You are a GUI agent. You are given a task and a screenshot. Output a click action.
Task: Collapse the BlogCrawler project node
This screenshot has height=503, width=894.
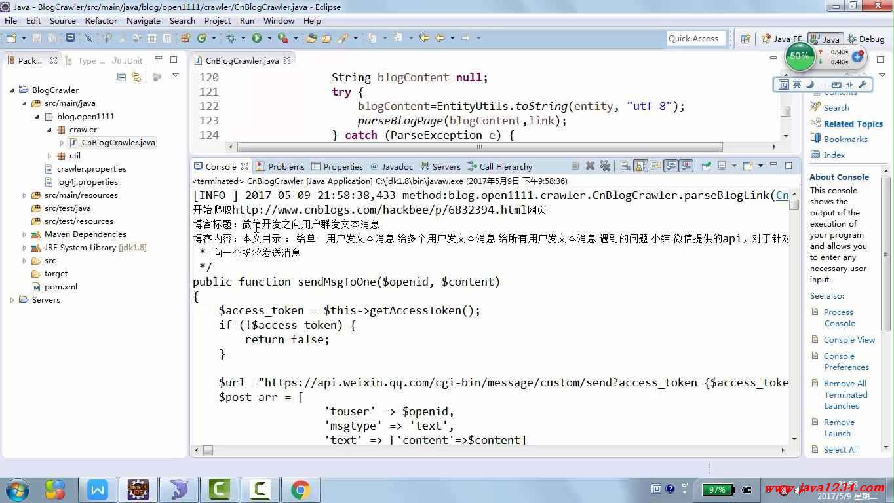click(12, 90)
